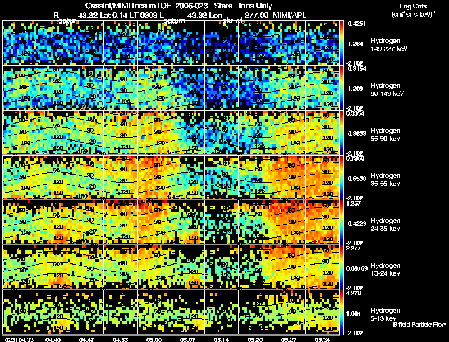
Task: Click the 'MIMI/APL' text in the header
Action: tap(290, 15)
